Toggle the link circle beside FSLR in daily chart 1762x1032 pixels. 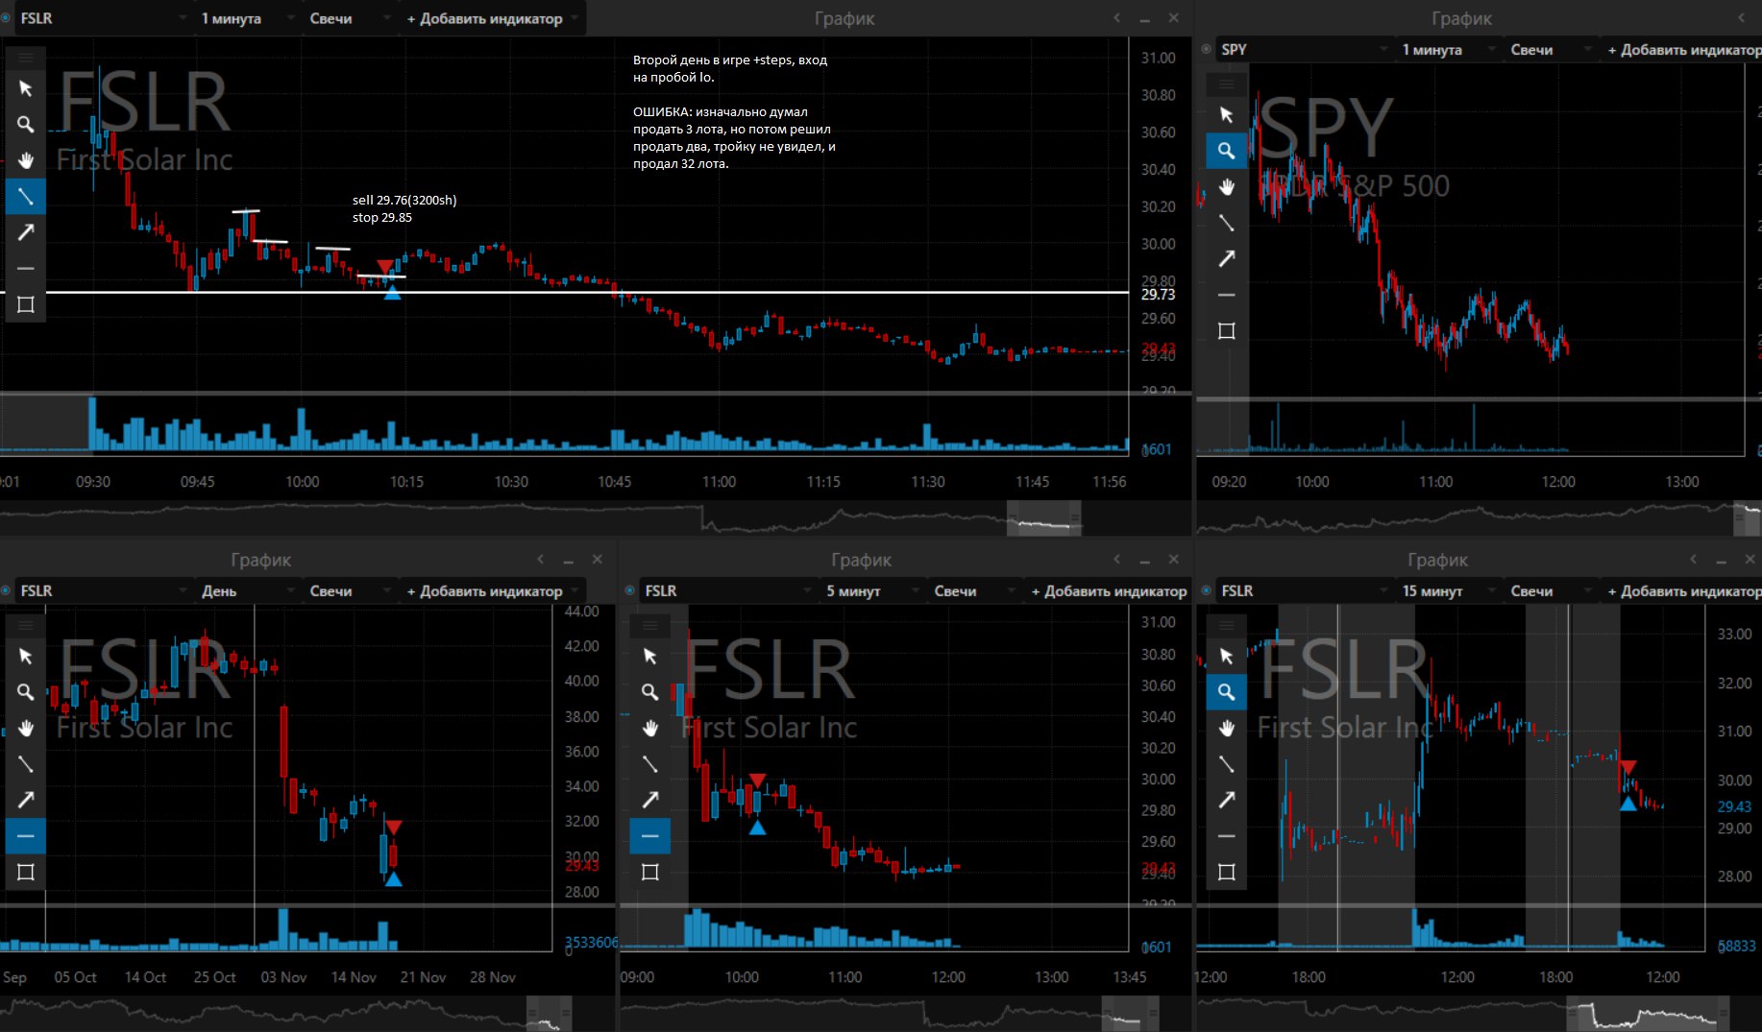point(6,590)
